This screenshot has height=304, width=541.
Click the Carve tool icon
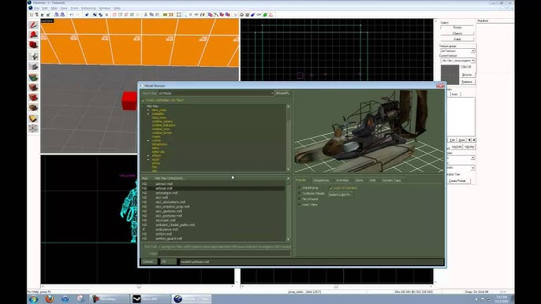[87, 15]
